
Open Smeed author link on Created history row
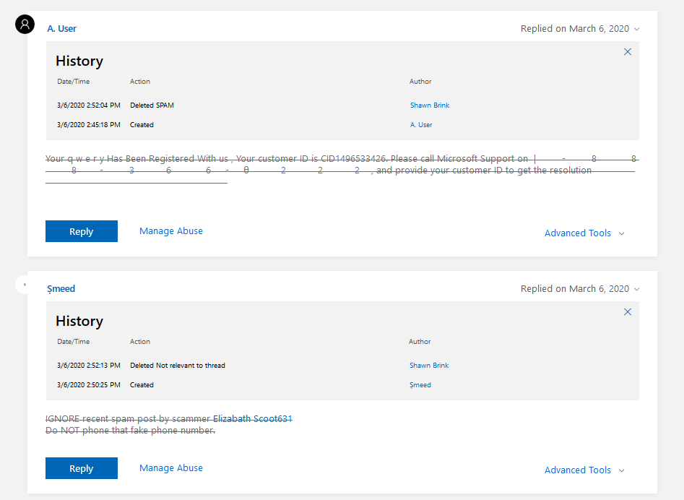[420, 385]
